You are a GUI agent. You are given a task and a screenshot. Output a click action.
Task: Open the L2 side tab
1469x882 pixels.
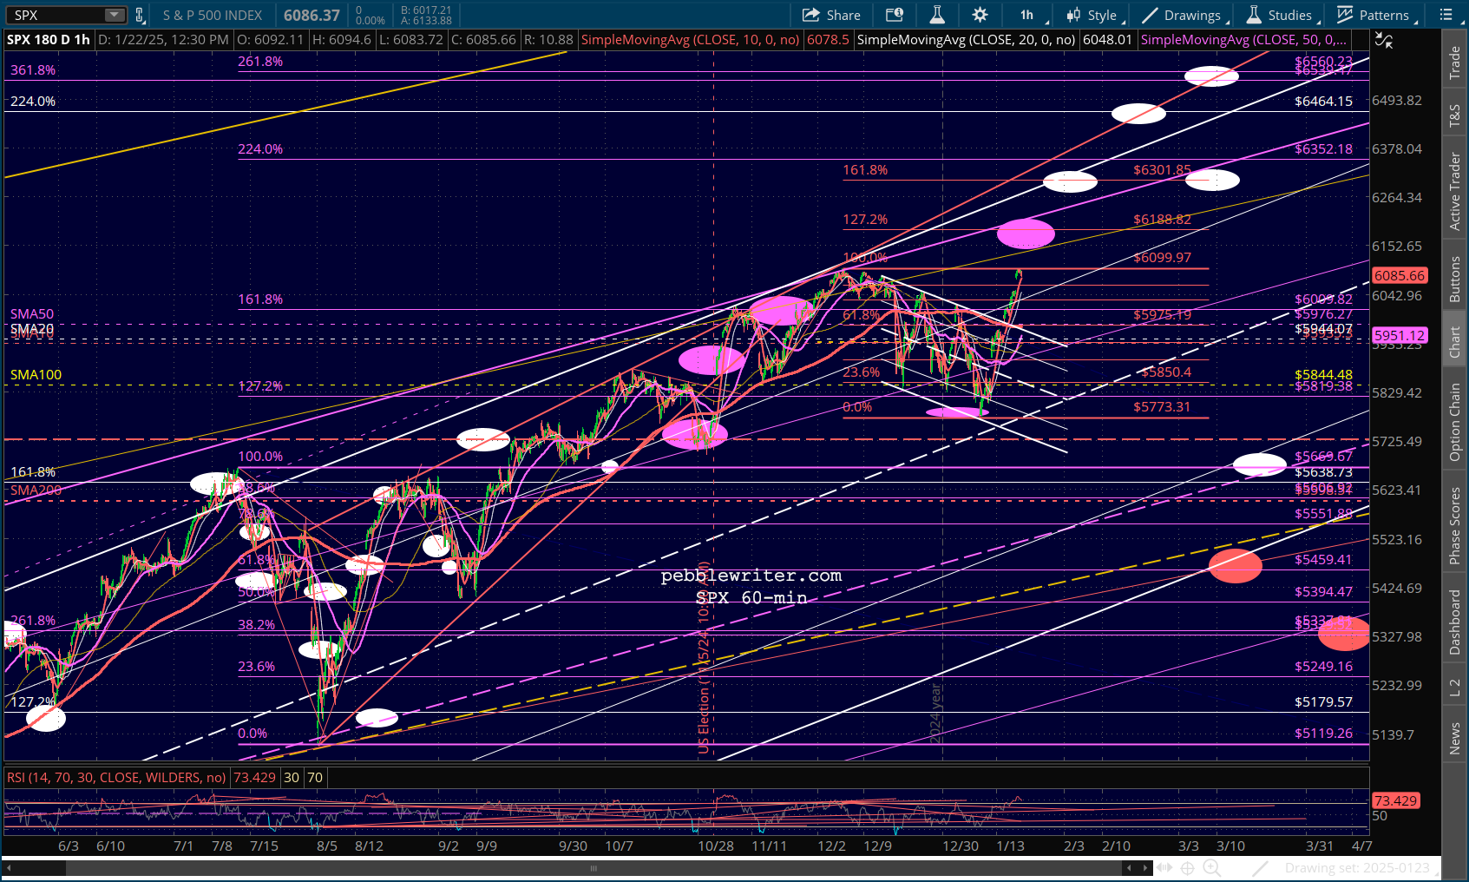click(x=1455, y=688)
